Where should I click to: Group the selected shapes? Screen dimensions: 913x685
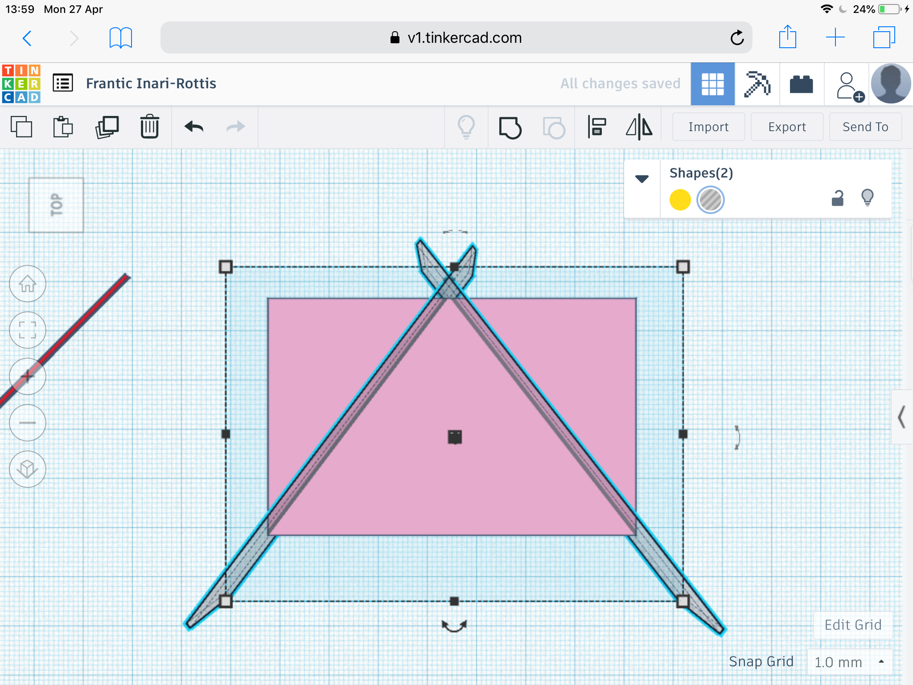510,128
